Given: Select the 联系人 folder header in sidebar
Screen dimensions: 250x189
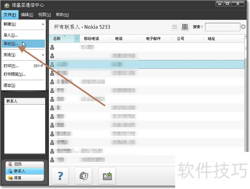Looking at the screenshot, I should (x=25, y=101).
